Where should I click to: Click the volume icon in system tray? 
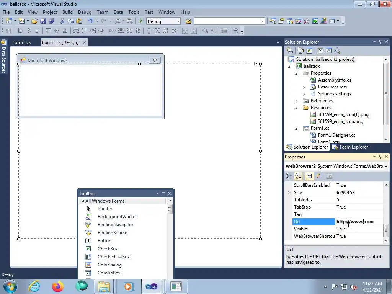[x=353, y=287]
